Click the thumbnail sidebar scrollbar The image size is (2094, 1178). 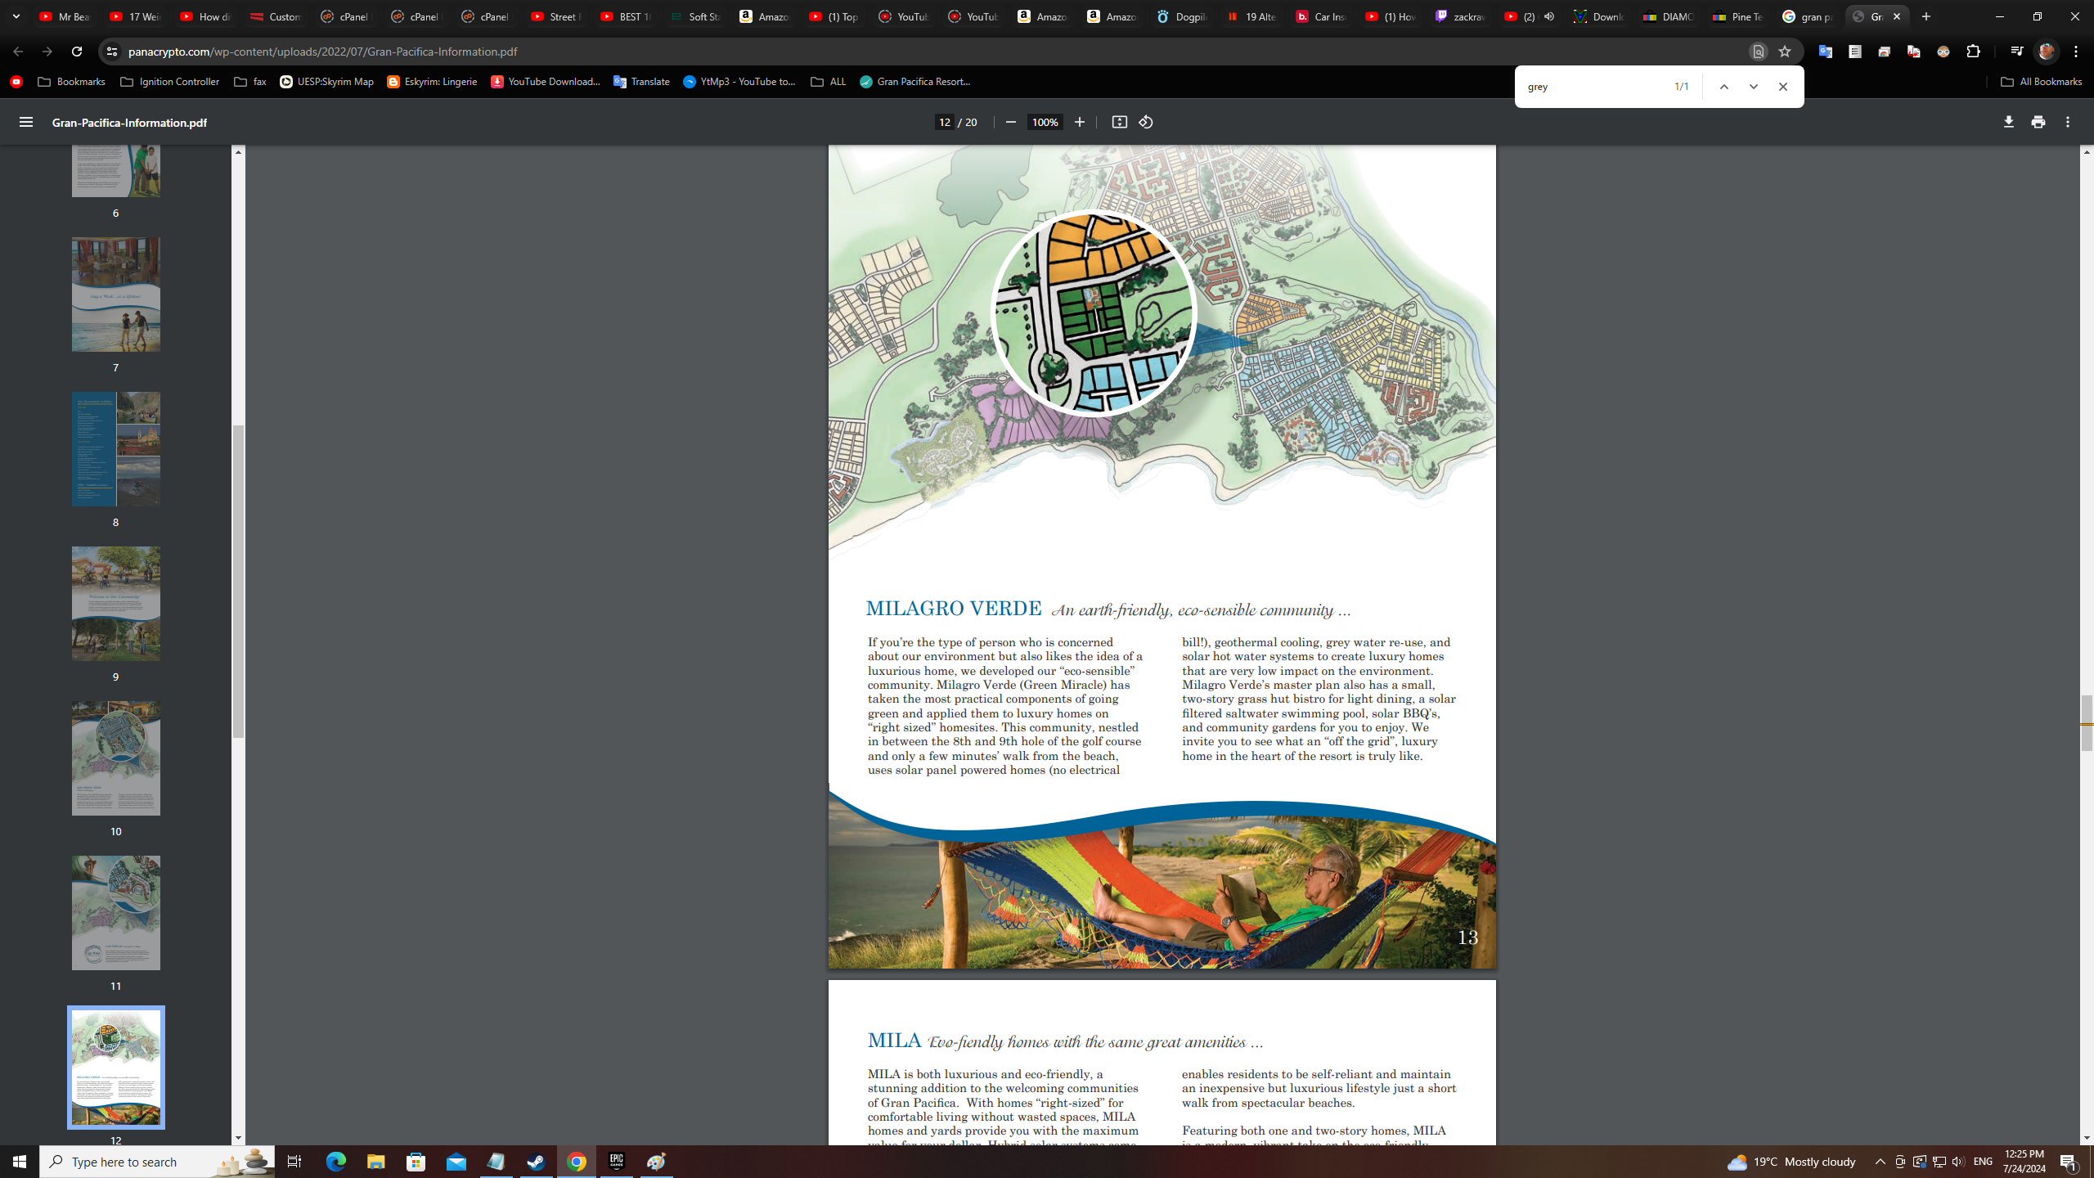point(238,582)
